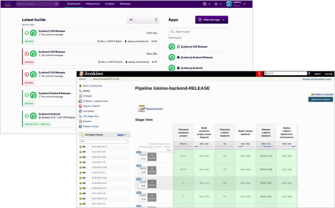This screenshot has height=208, width=335.
Task: Open Releases tab in Codemagic
Action: [x=125, y=4]
